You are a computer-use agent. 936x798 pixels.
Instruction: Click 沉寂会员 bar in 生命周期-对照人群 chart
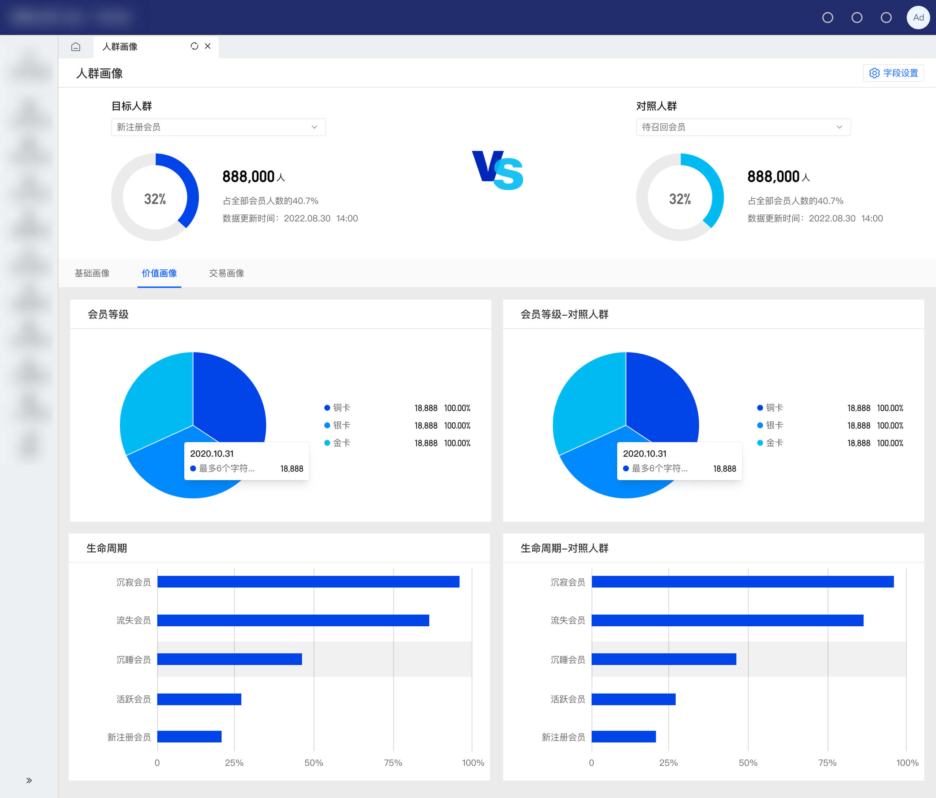[x=743, y=582]
